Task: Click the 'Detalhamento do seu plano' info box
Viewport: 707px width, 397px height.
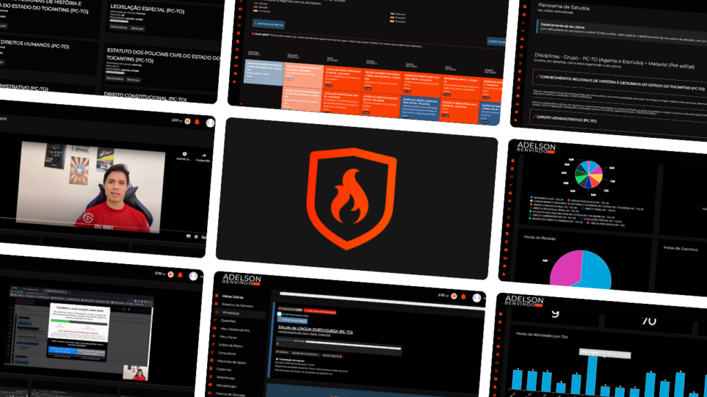Action: (x=622, y=32)
